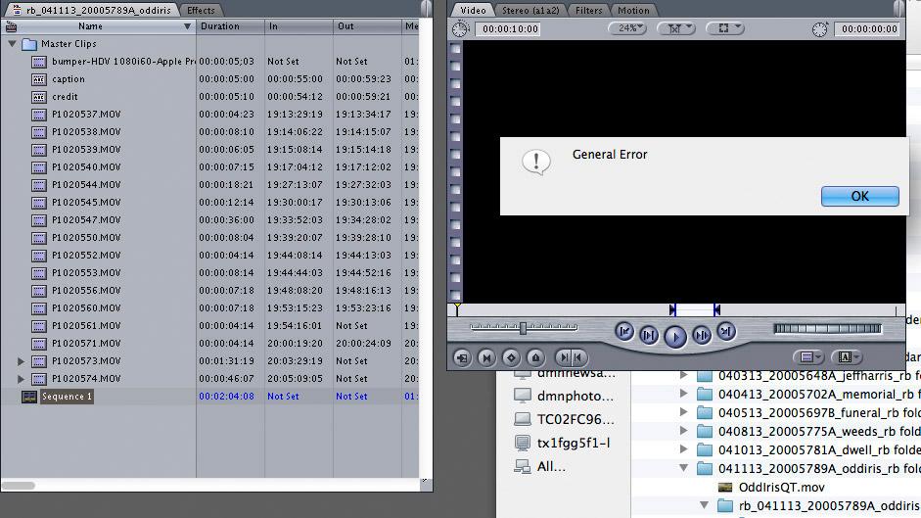Click Play In to Out button
This screenshot has height=518, width=921.
coord(649,335)
